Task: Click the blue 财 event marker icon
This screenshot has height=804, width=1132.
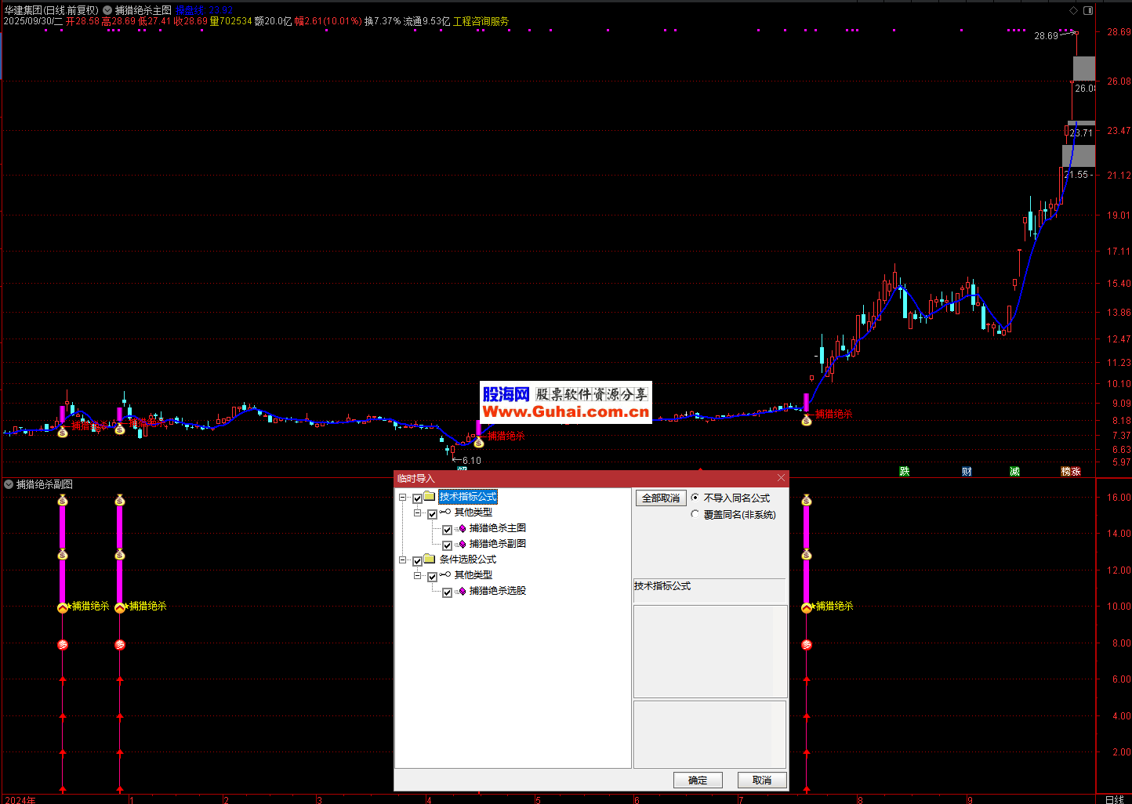Action: [x=967, y=471]
